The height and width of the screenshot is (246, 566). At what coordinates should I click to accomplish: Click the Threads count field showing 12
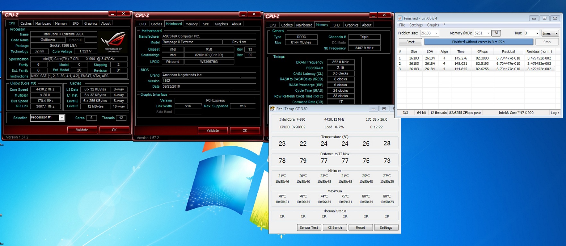[x=121, y=118]
